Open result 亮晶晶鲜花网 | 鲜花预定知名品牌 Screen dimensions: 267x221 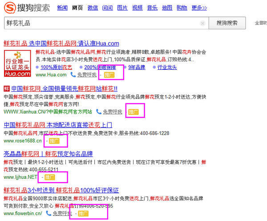48,154
